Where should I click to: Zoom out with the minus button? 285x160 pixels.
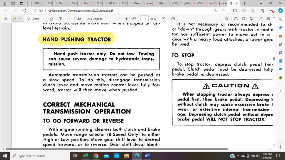coord(119,19)
